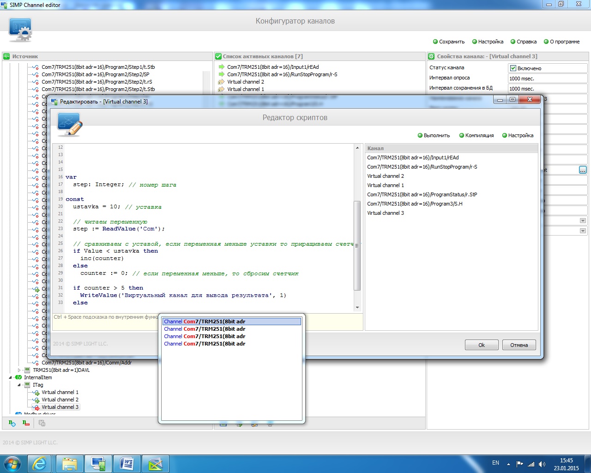Click the ITag device icon in tree

(x=27, y=385)
